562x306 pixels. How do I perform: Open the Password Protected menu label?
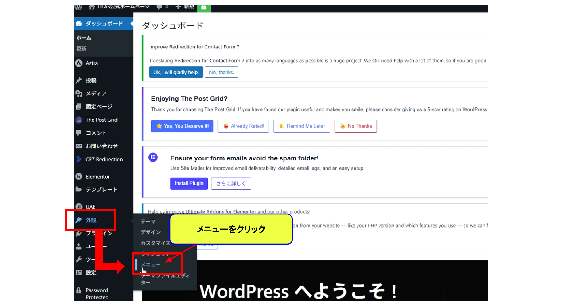click(x=97, y=294)
